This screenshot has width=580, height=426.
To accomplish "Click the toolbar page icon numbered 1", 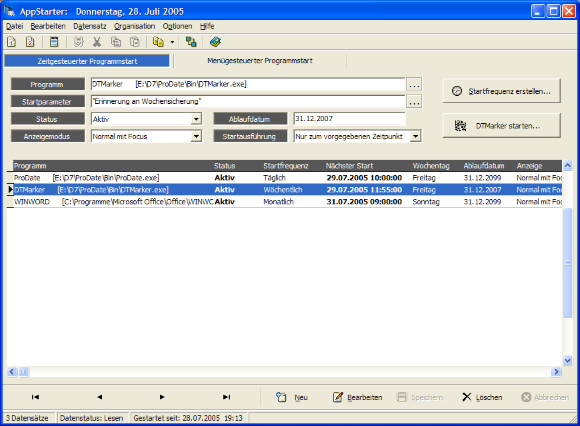I will click(x=11, y=42).
